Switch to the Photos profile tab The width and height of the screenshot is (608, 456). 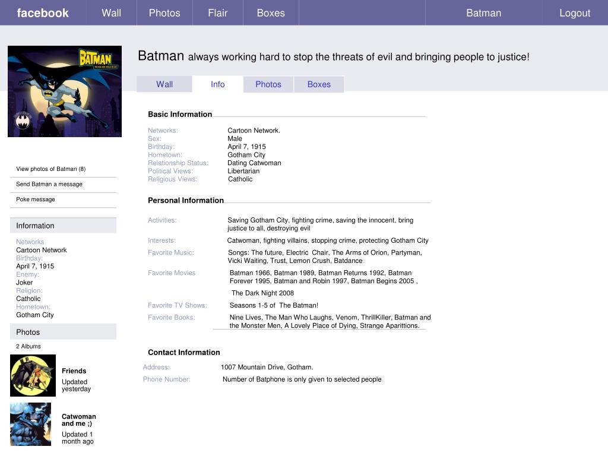point(268,84)
